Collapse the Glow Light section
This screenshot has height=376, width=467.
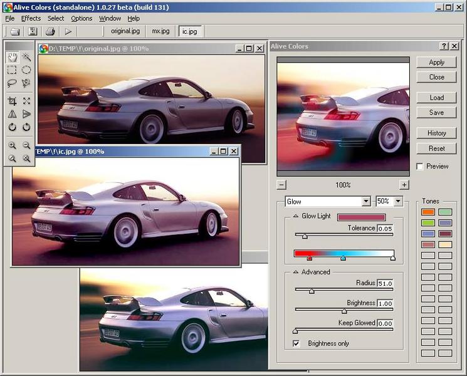295,216
